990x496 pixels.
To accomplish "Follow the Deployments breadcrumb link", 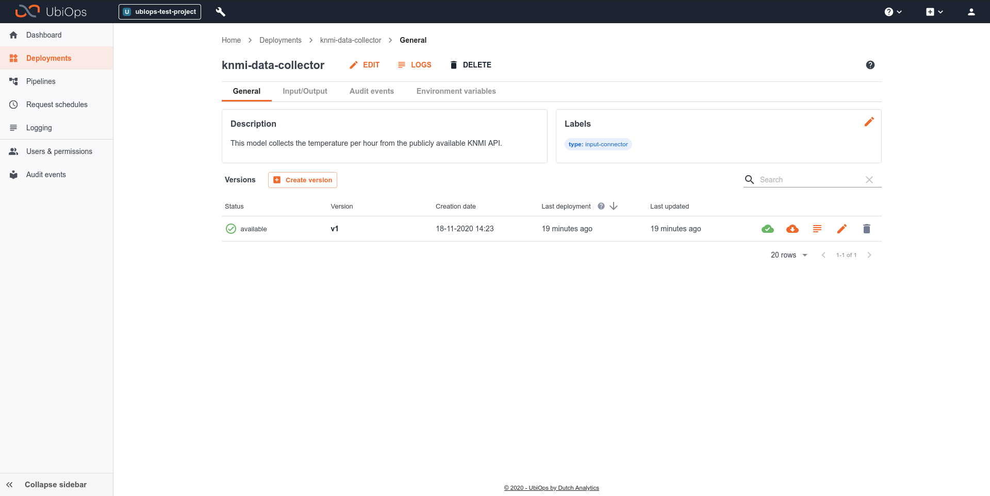I will pos(280,40).
